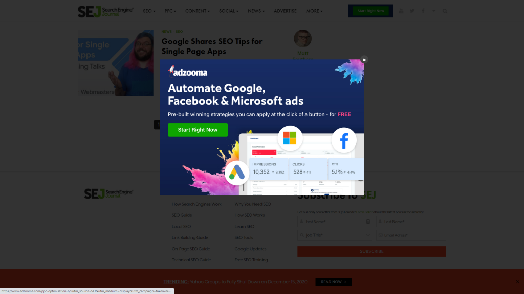Screen dimensions: 524x294
Task: Open the Twitter icon in header
Action: pyautogui.click(x=412, y=11)
